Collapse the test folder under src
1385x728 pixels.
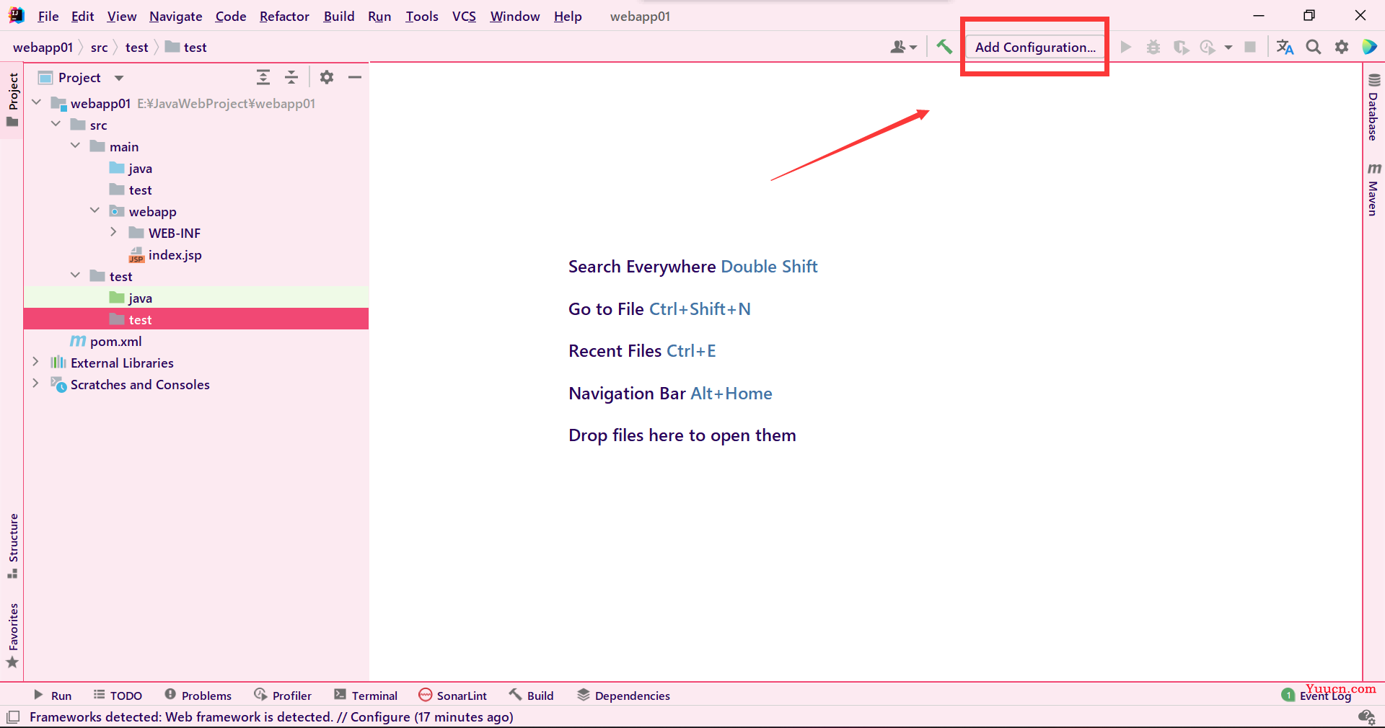[x=76, y=276]
